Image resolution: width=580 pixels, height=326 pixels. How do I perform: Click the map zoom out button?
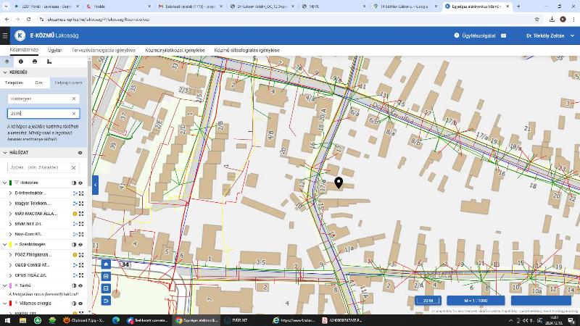106,288
